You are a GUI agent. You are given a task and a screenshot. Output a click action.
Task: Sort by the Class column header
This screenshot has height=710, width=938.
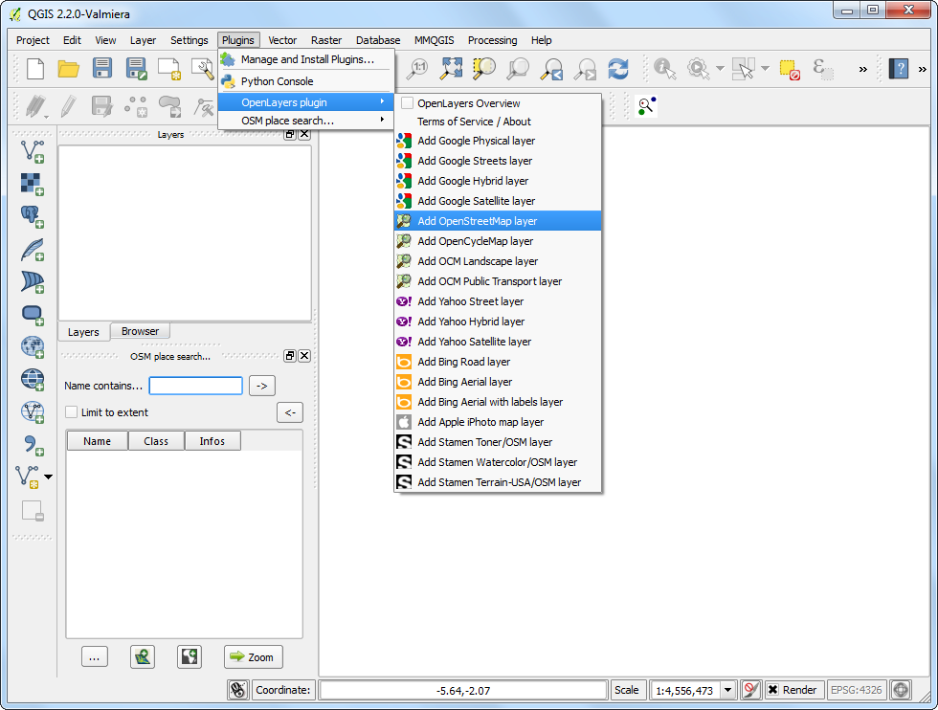coord(156,441)
